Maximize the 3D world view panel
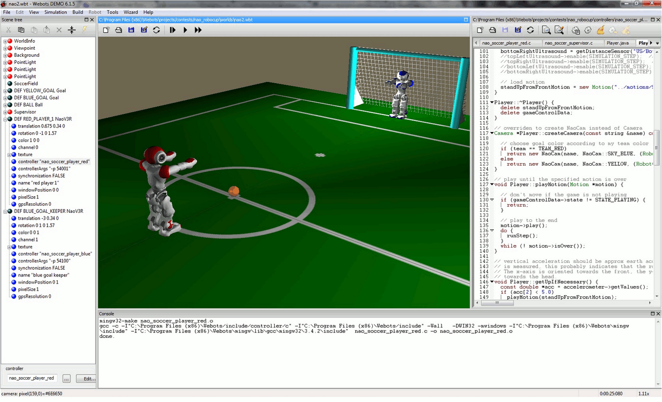Viewport: 662px width, 402px height. click(x=466, y=19)
